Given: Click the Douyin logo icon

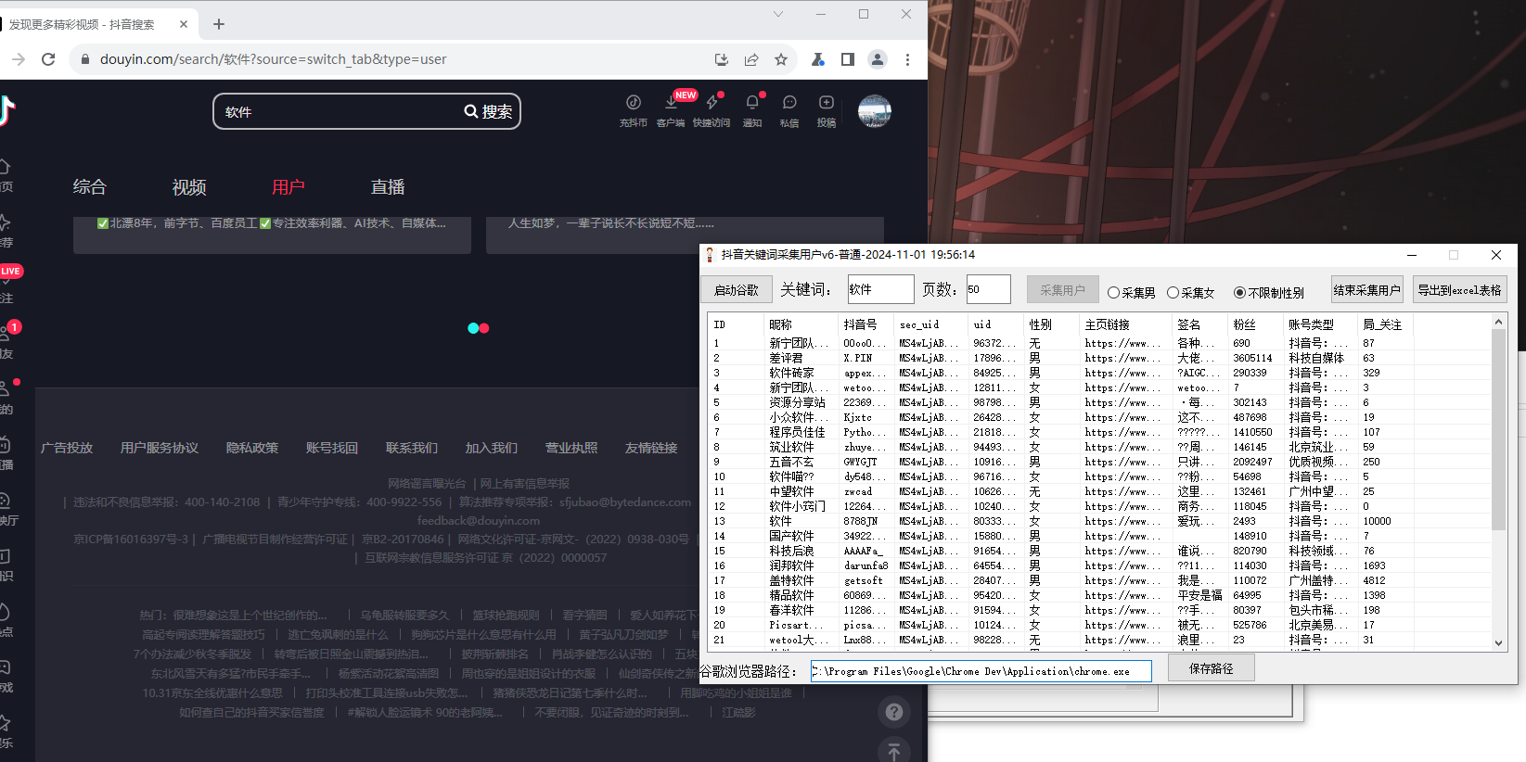Looking at the screenshot, I should click(x=7, y=110).
